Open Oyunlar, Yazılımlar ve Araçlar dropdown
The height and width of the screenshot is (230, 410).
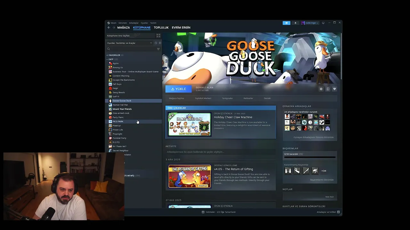coord(130,43)
